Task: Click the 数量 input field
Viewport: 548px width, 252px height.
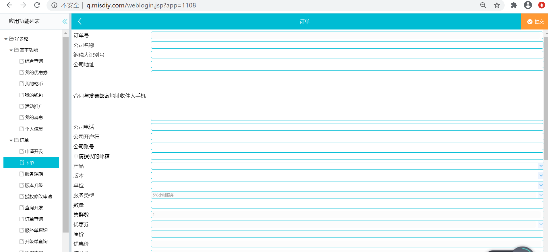Action: 347,205
